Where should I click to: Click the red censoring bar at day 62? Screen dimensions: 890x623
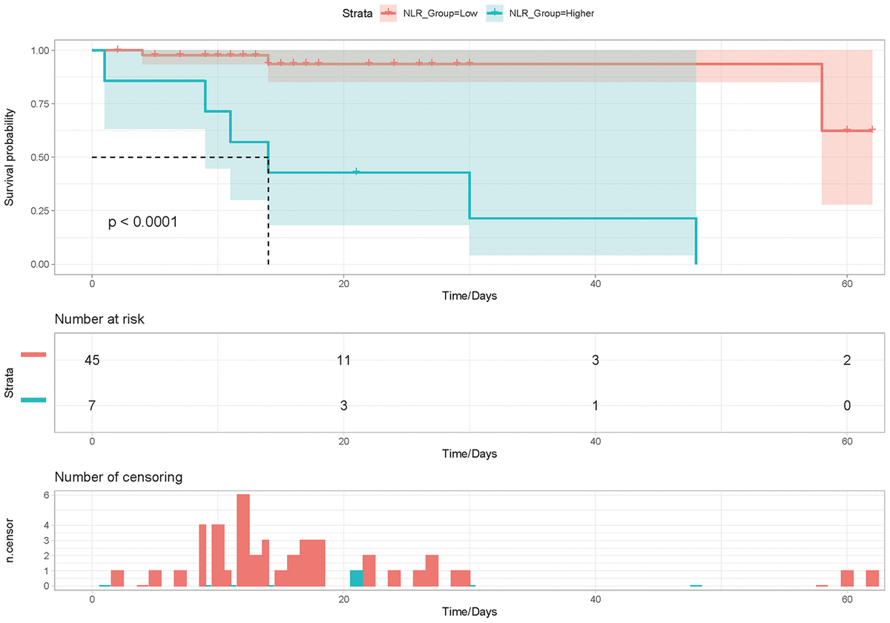(872, 579)
